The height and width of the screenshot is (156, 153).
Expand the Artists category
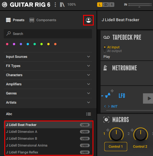pyautogui.click(x=48, y=102)
